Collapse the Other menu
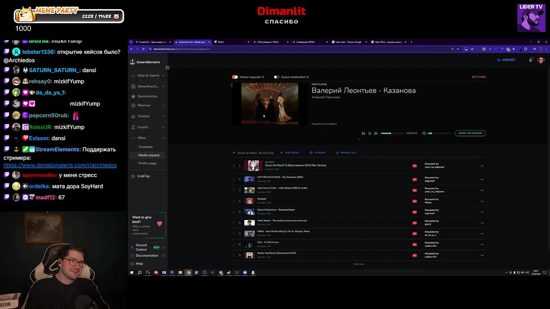 [x=148, y=138]
